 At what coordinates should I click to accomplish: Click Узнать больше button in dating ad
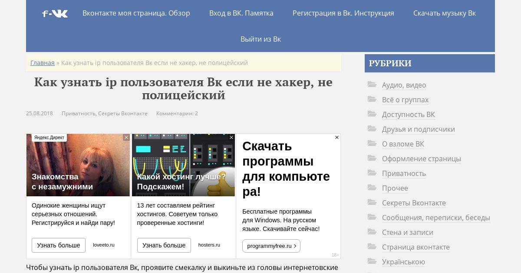tap(59, 245)
